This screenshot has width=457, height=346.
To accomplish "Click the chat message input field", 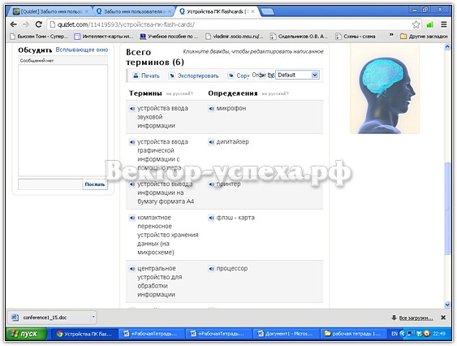I will pyautogui.click(x=50, y=184).
